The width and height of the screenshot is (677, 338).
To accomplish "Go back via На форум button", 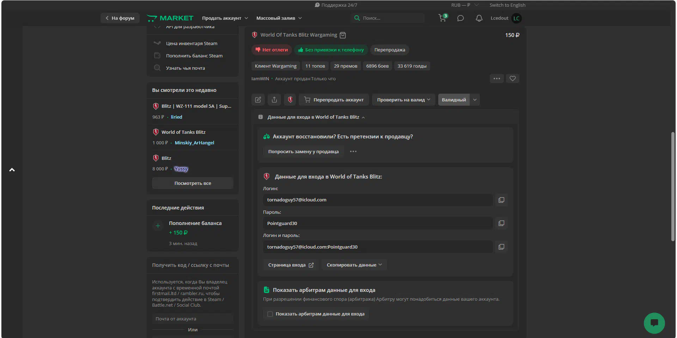I will pos(120,18).
